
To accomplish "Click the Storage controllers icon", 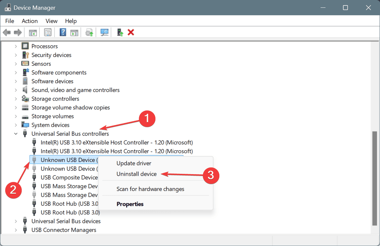I will point(25,99).
